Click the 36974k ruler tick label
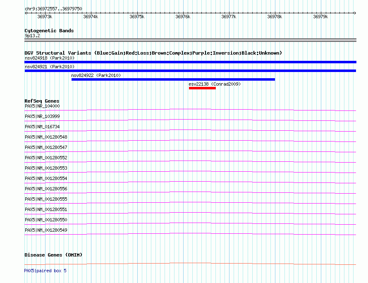 coord(91,17)
